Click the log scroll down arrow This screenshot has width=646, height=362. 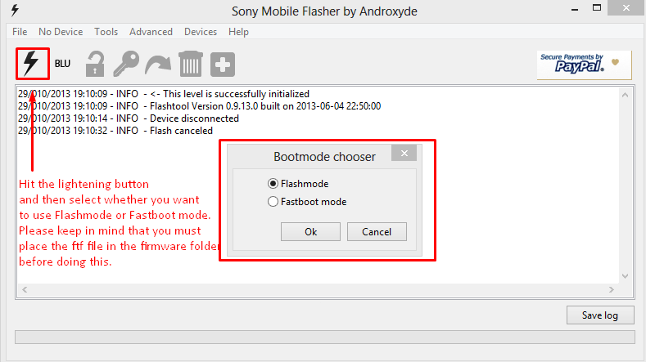(625, 276)
